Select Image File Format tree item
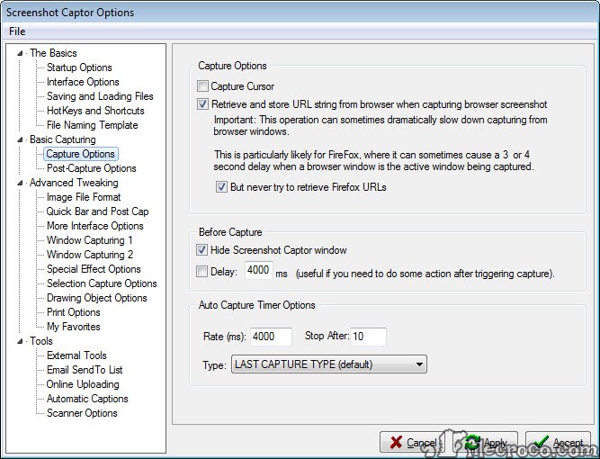The width and height of the screenshot is (600, 459). [84, 197]
